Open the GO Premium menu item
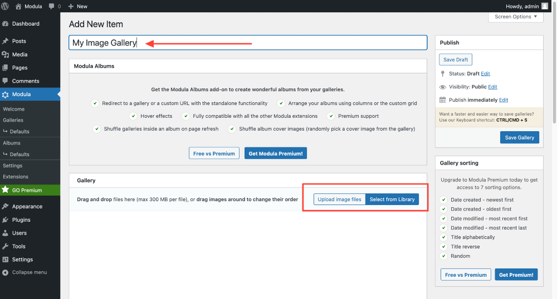557x299 pixels. [30, 190]
